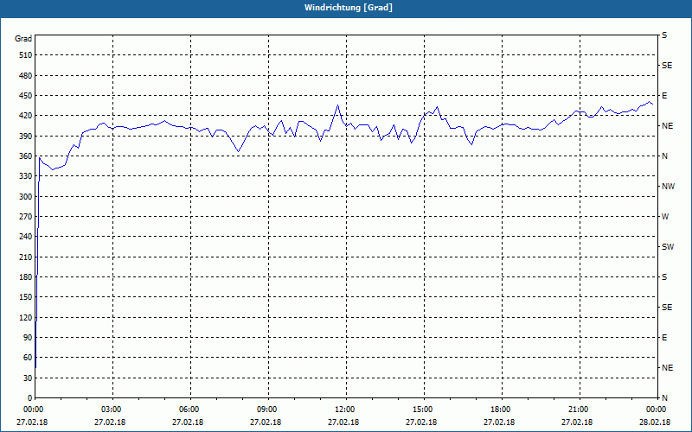Viewport: 692px width, 432px height.
Task: Pick the 18:00 time axis label
Action: (x=500, y=410)
